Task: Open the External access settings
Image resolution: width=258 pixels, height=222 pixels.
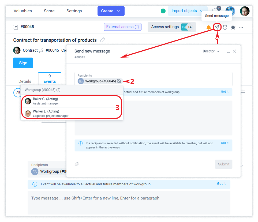Action: 122,27
